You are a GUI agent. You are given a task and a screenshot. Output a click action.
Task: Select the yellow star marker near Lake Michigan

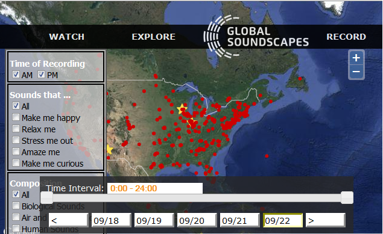[182, 109]
